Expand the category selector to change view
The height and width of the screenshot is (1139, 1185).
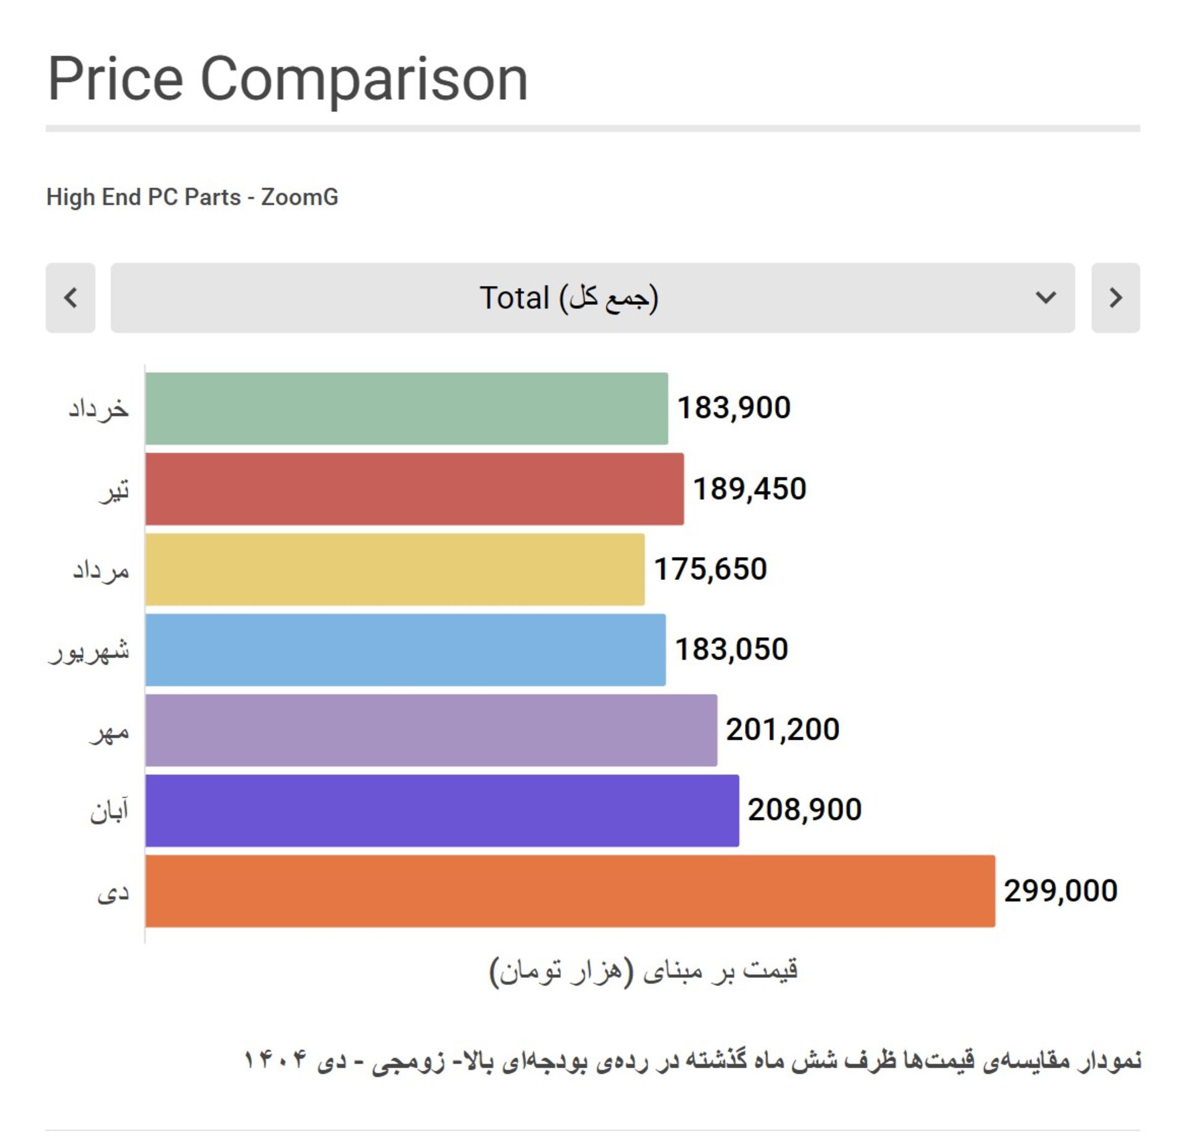tap(592, 299)
